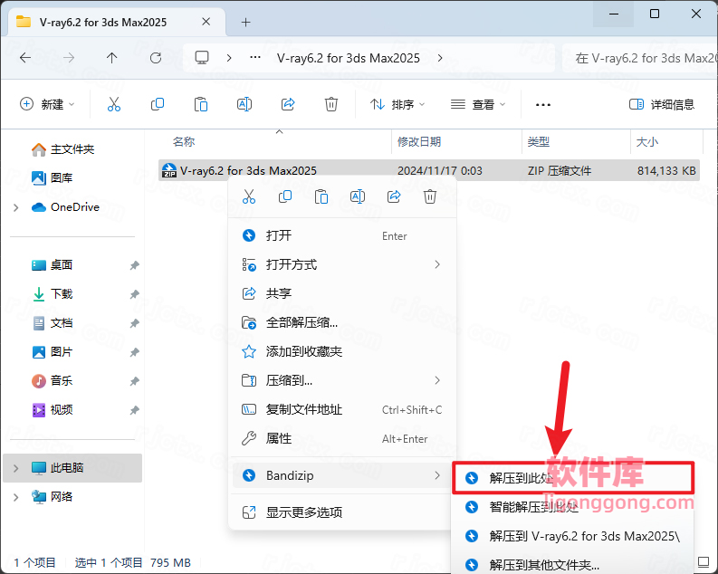The image size is (718, 574).
Task: Click the search box for V-ray6.2 for 3ds Max
Action: pos(640,58)
